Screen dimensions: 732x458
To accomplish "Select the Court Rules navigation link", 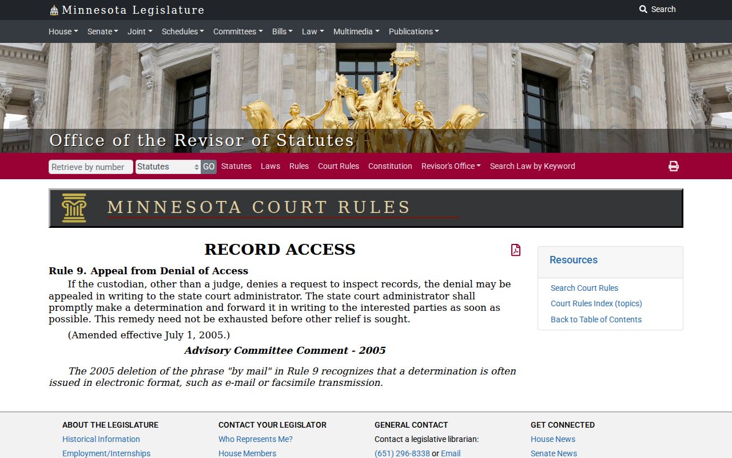I will click(x=339, y=166).
